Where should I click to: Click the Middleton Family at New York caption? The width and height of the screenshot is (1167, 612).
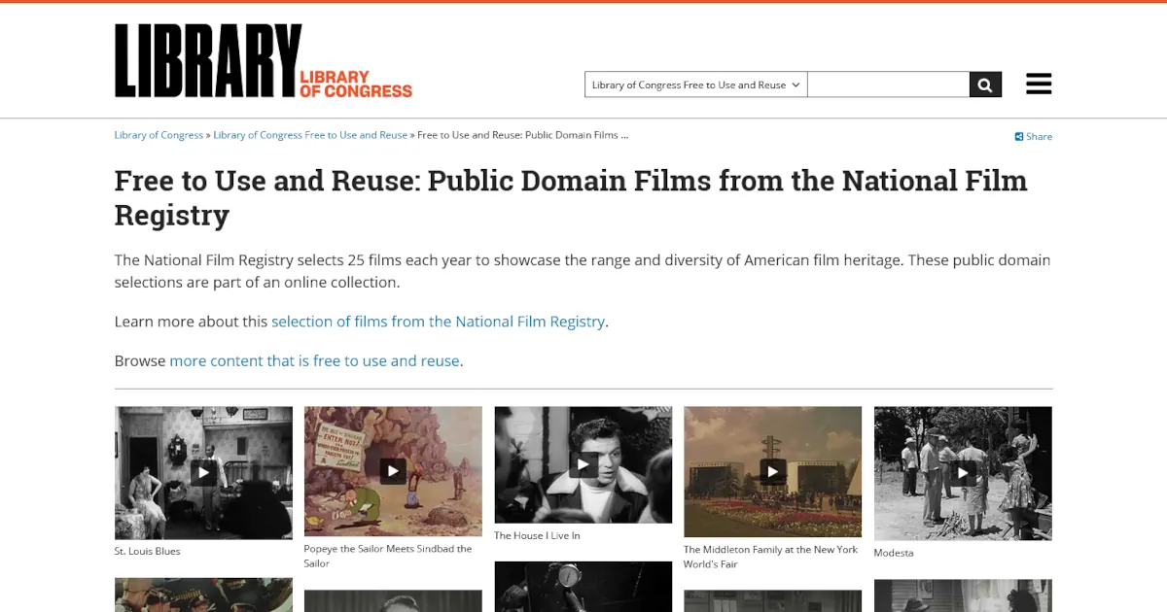(770, 557)
